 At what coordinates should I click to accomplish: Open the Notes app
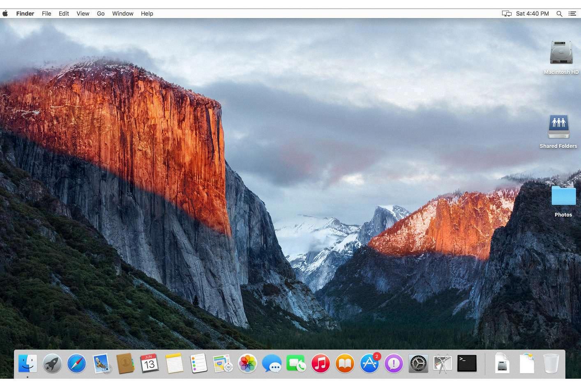[x=174, y=363]
